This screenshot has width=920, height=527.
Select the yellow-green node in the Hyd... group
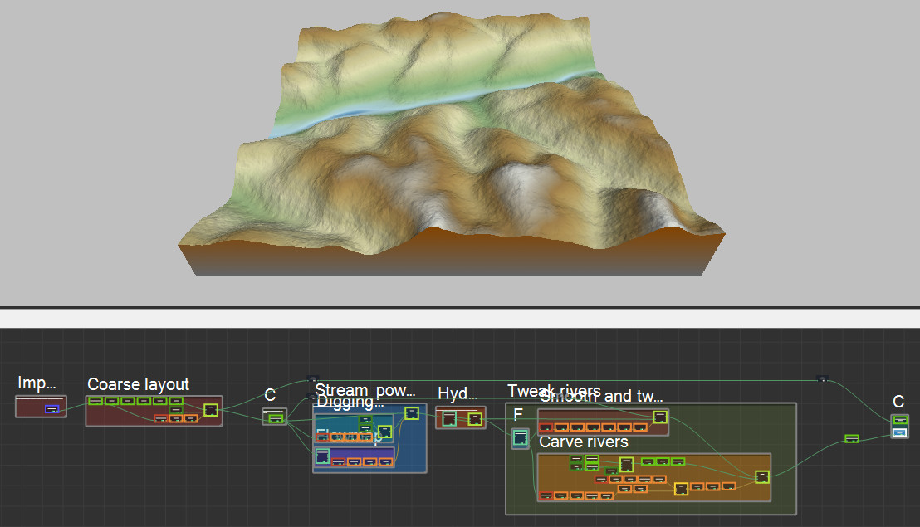tap(475, 419)
